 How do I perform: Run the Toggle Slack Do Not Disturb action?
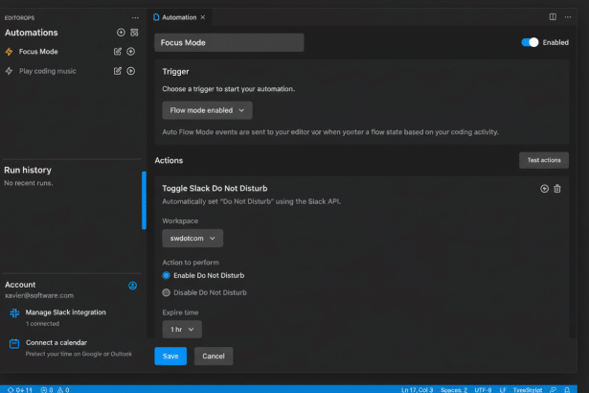[544, 189]
